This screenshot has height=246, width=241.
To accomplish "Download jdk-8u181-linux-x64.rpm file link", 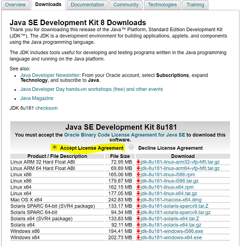I will [x=167, y=187].
